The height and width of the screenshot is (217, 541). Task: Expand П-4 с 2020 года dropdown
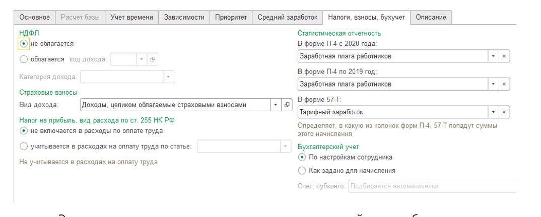click(493, 56)
